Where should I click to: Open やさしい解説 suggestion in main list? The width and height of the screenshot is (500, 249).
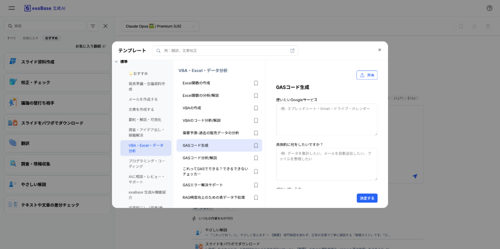(x=307, y=232)
